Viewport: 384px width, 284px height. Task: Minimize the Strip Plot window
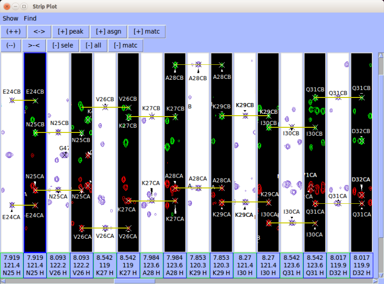point(15,7)
